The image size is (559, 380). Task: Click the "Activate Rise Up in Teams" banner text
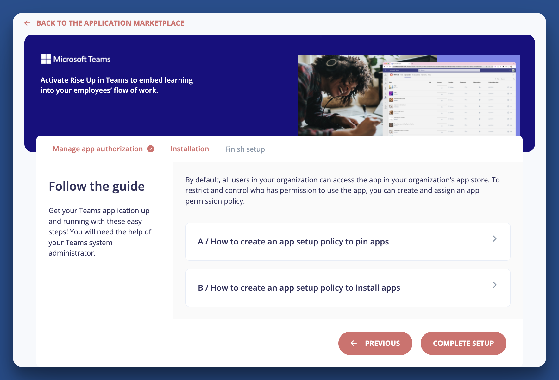click(116, 85)
